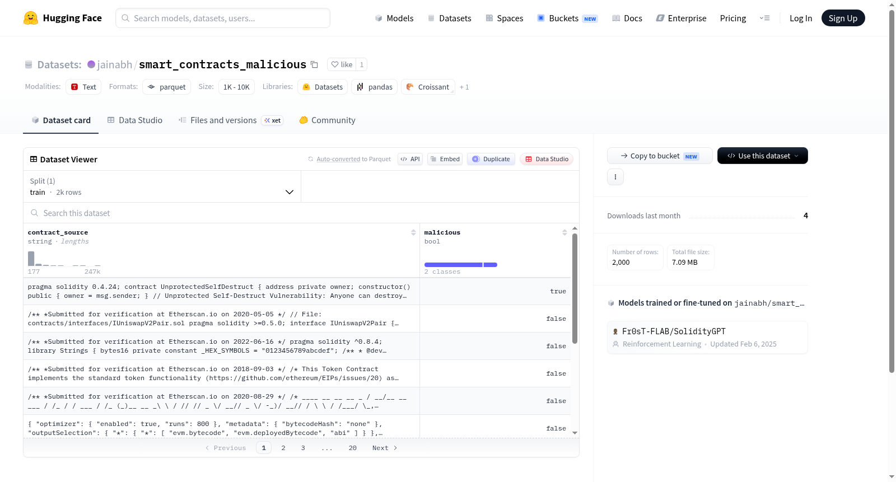This screenshot has width=896, height=482.
Task: Open the three-dot more options button
Action: [x=615, y=177]
